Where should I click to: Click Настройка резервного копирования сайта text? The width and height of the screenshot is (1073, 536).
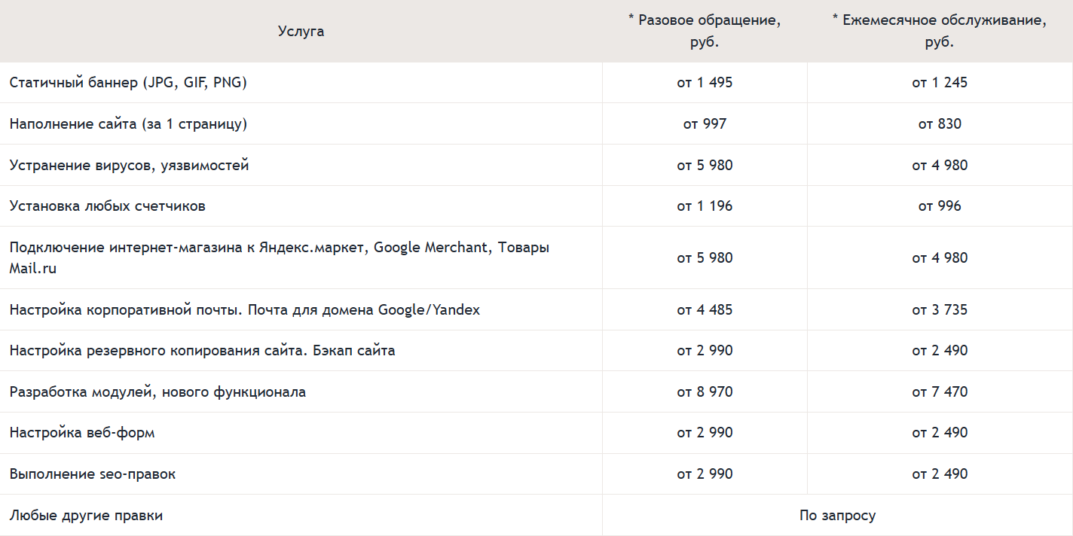pos(202,351)
